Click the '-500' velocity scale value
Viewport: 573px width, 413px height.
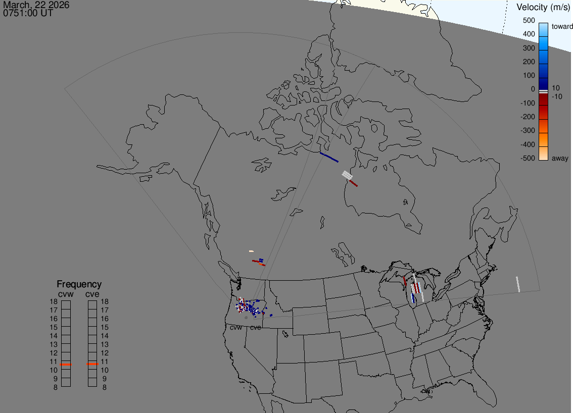coord(528,158)
